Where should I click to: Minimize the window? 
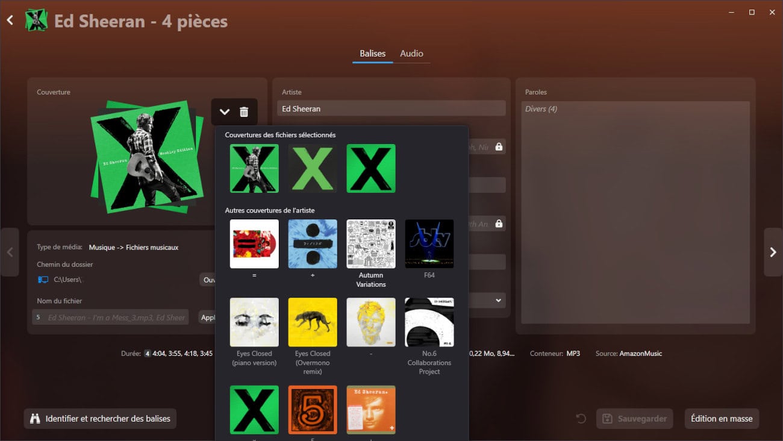click(731, 12)
